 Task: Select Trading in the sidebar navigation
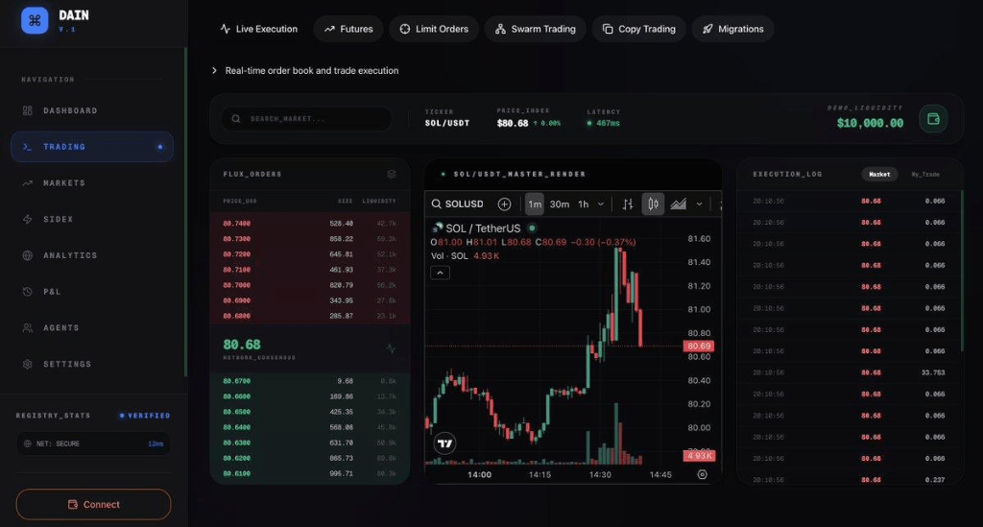pyautogui.click(x=92, y=147)
